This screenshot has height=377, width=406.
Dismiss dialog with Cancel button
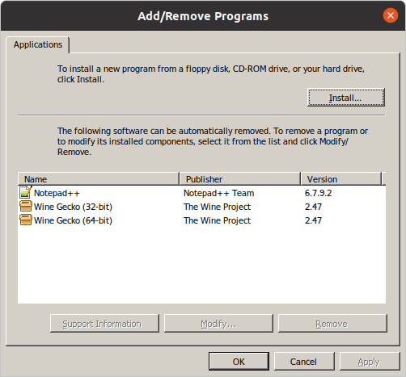pos(304,362)
